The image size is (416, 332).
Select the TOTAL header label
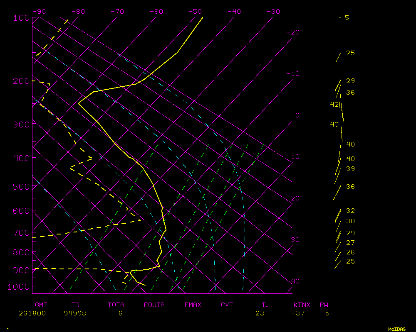(x=118, y=305)
